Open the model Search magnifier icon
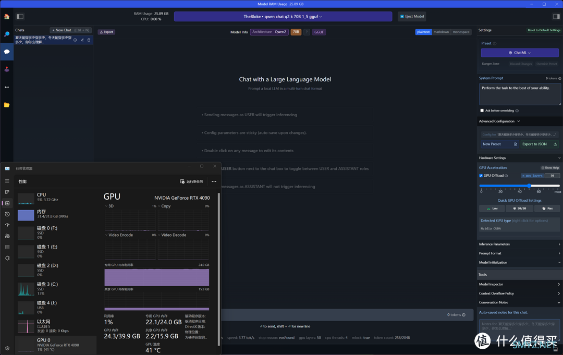Viewport: 563px width, 355px height. point(7,34)
